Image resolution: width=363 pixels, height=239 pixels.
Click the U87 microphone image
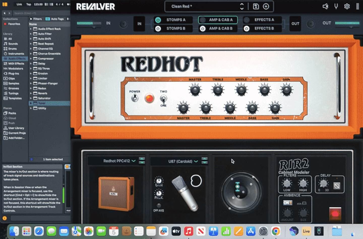click(185, 193)
